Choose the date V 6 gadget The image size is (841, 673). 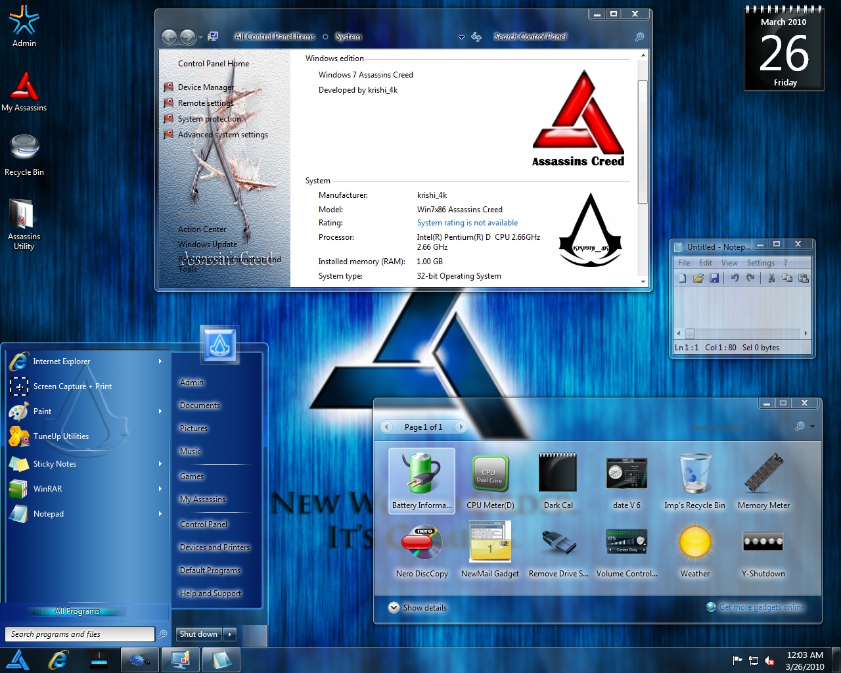point(626,480)
